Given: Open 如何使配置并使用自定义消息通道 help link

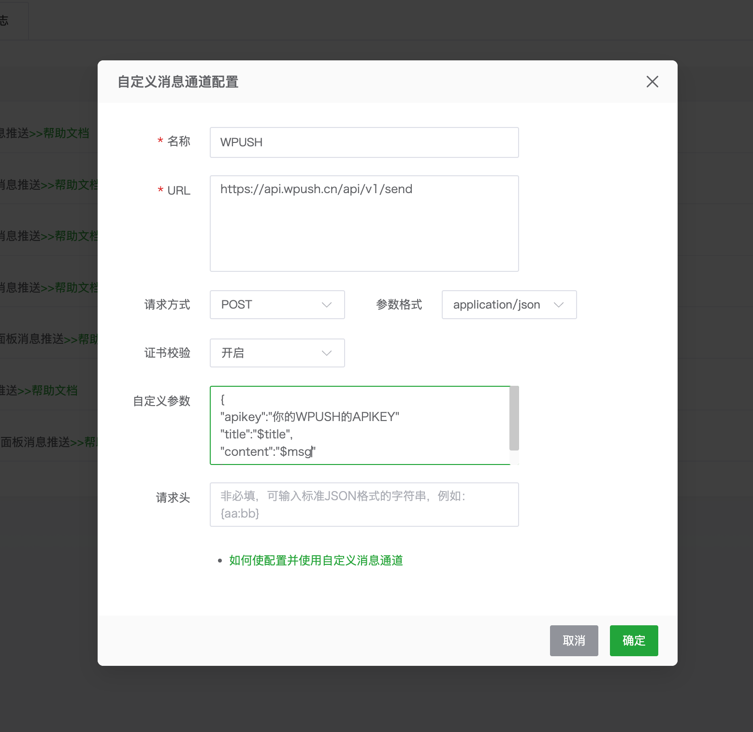Looking at the screenshot, I should (x=316, y=560).
